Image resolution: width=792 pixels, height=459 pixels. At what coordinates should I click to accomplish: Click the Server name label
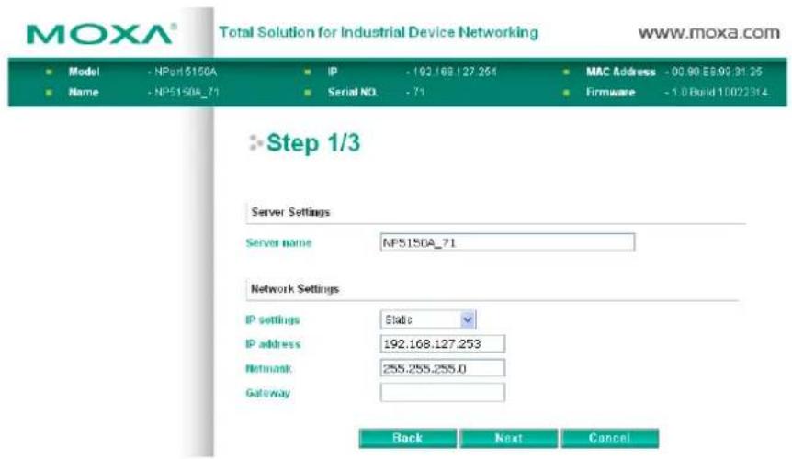(278, 242)
